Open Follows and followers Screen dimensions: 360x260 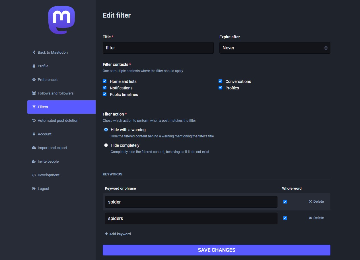(x=61, y=93)
